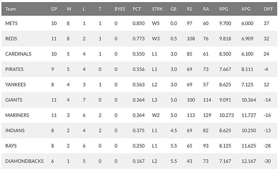The image size is (278, 170).
Task: Open the METS team link
Action: (11, 23)
